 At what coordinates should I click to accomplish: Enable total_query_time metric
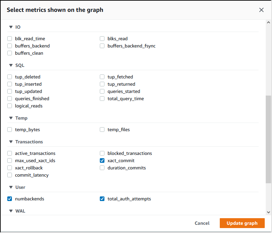[x=102, y=99]
